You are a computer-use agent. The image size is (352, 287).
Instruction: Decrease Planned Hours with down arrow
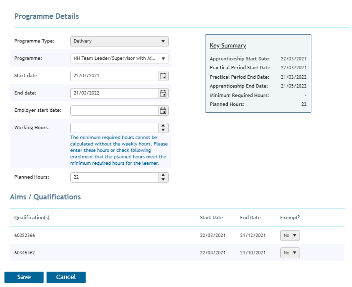click(163, 180)
